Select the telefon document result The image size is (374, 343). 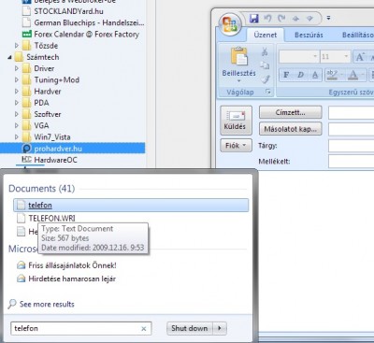coord(131,205)
